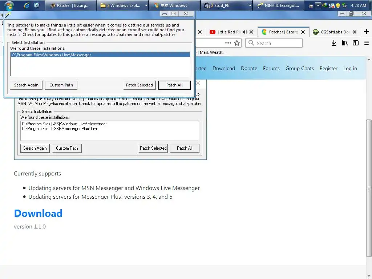The width and height of the screenshot is (372, 279).
Task: Close the Patcher dialog window
Action: [x=186, y=14]
